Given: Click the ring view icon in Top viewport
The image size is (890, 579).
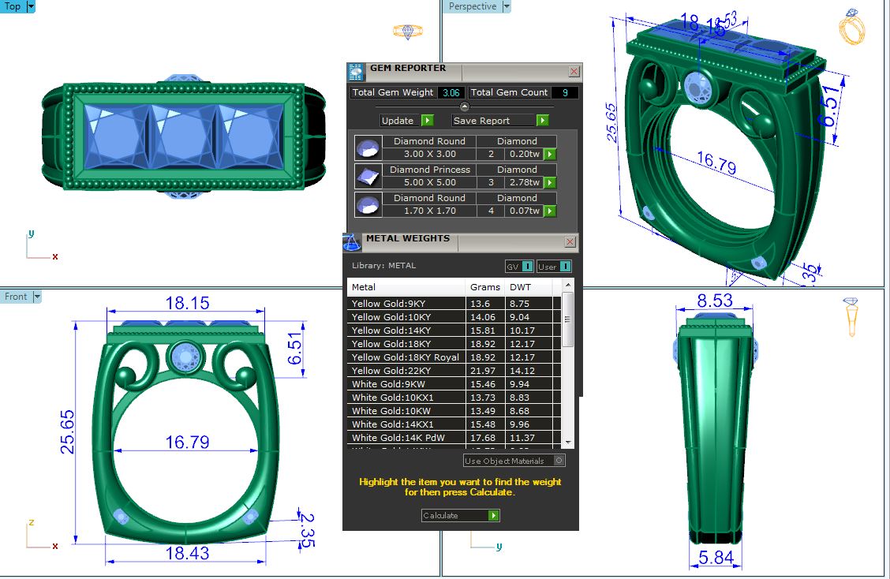Looking at the screenshot, I should click(x=408, y=32).
